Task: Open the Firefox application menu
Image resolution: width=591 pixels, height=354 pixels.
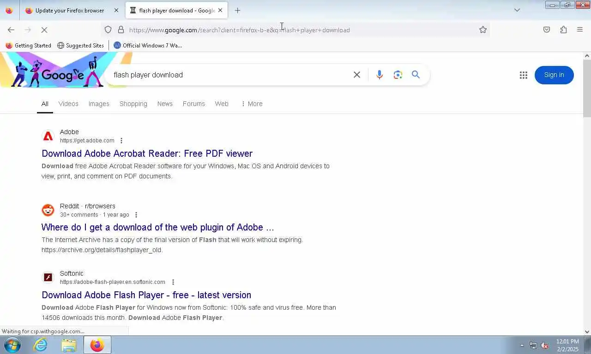Action: (x=580, y=29)
